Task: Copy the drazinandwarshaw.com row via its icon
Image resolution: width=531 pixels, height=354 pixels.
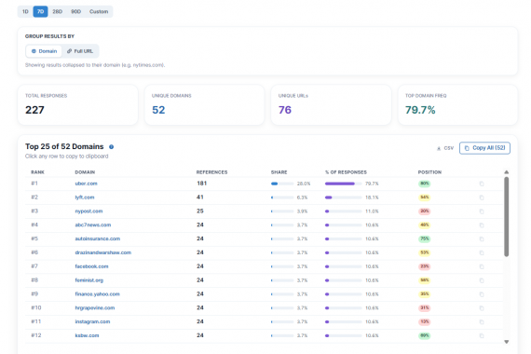Action: click(x=482, y=252)
